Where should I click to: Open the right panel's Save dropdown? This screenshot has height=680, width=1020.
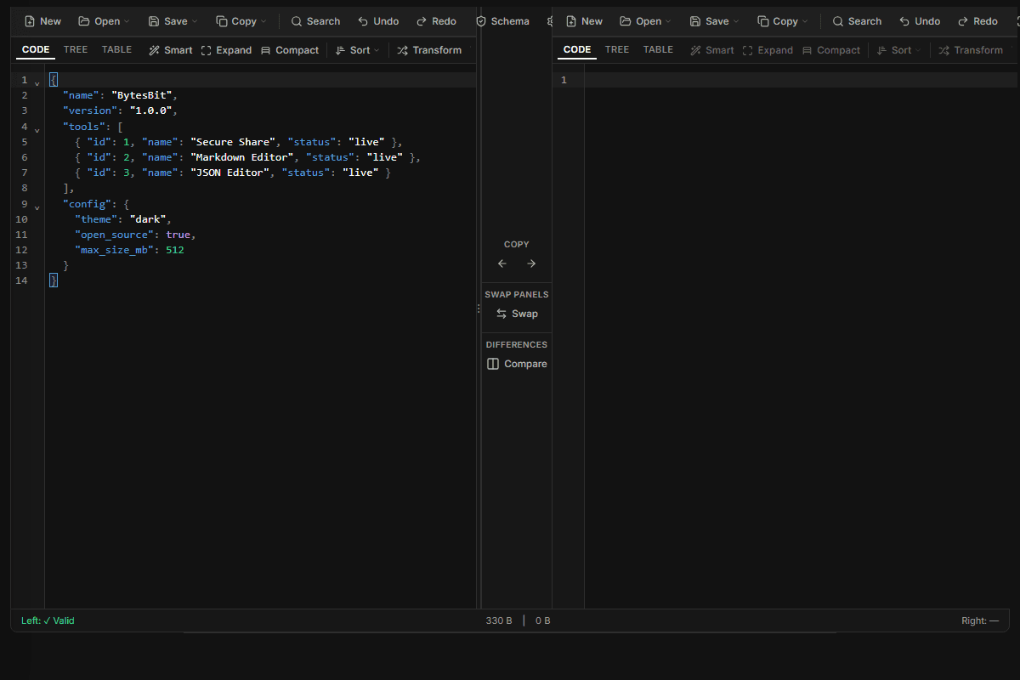(x=714, y=21)
